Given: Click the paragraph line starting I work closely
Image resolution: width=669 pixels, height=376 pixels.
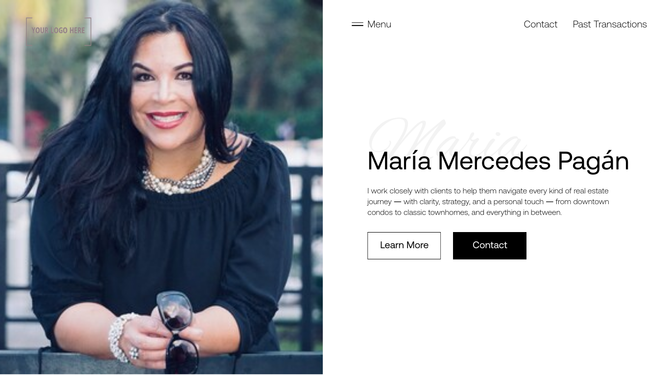Looking at the screenshot, I should [488, 191].
